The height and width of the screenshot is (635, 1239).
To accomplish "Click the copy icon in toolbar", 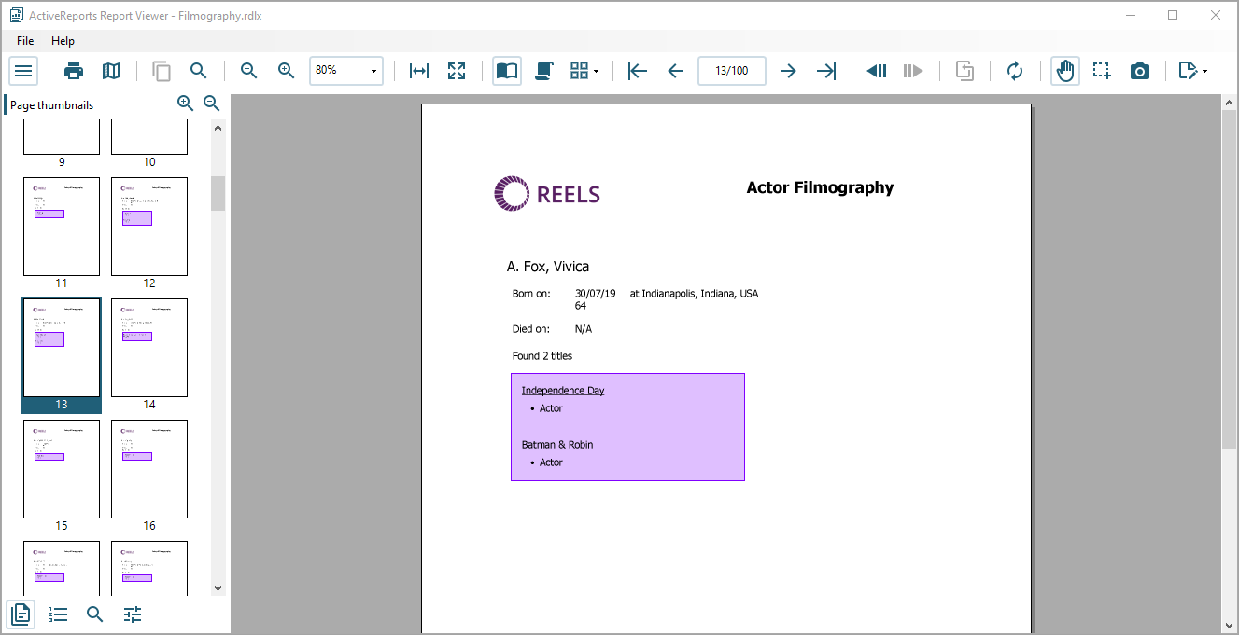I will tap(162, 71).
